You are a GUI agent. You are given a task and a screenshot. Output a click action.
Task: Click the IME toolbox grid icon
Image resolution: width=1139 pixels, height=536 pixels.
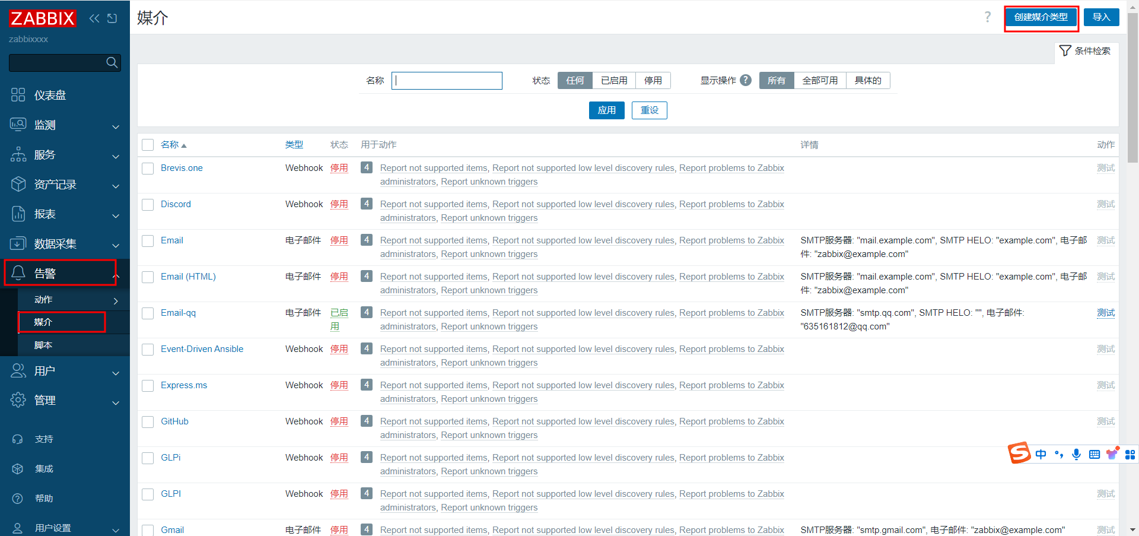pyautogui.click(x=1130, y=455)
